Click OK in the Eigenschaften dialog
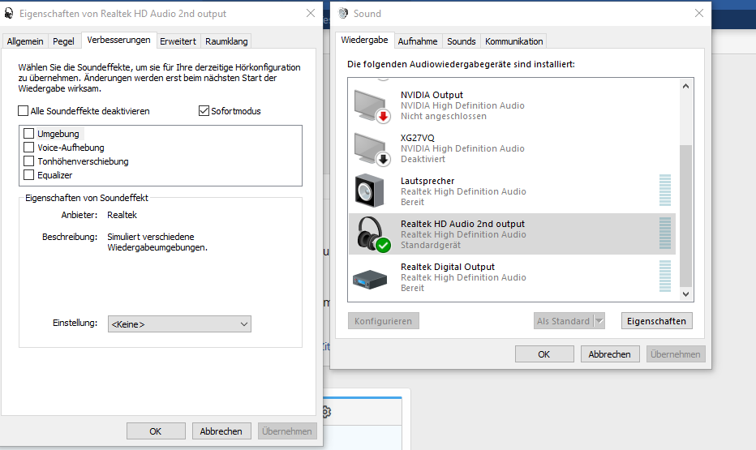756x450 pixels. coord(156,431)
